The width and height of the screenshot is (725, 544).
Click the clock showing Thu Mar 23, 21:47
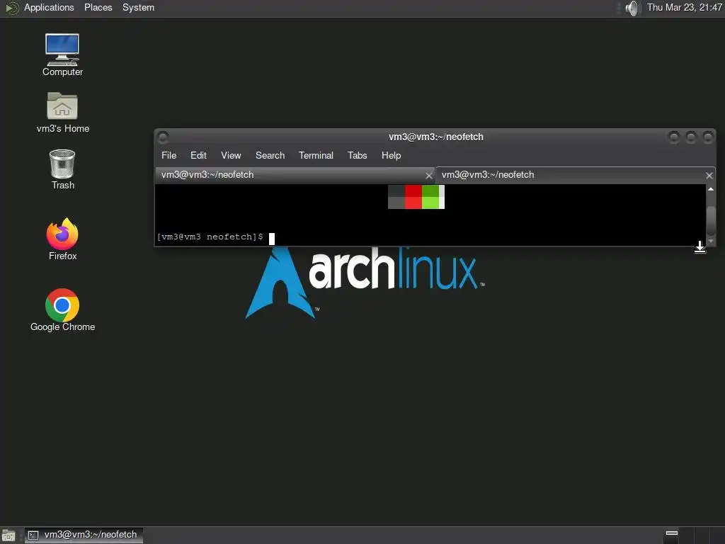(685, 7)
